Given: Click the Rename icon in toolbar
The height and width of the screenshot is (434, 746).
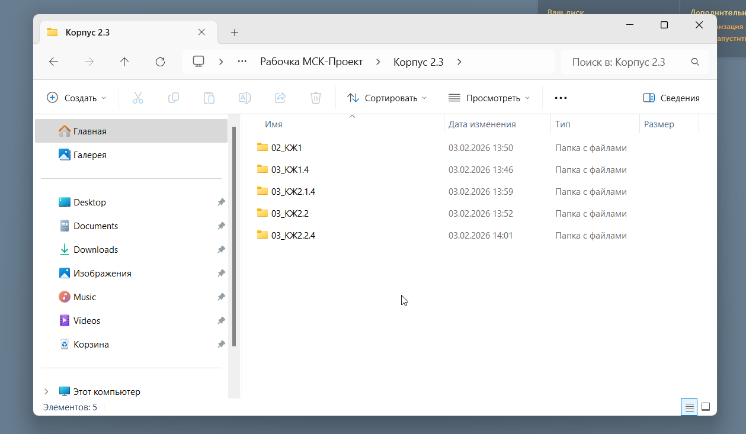Looking at the screenshot, I should (x=244, y=98).
